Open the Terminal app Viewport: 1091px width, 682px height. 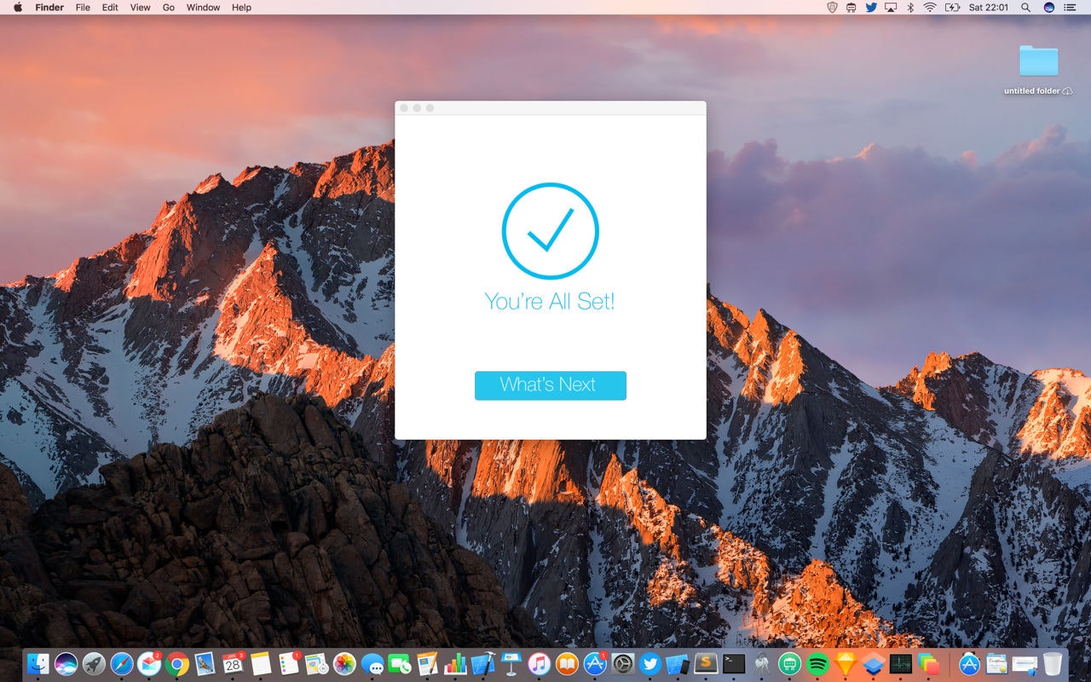point(733,665)
